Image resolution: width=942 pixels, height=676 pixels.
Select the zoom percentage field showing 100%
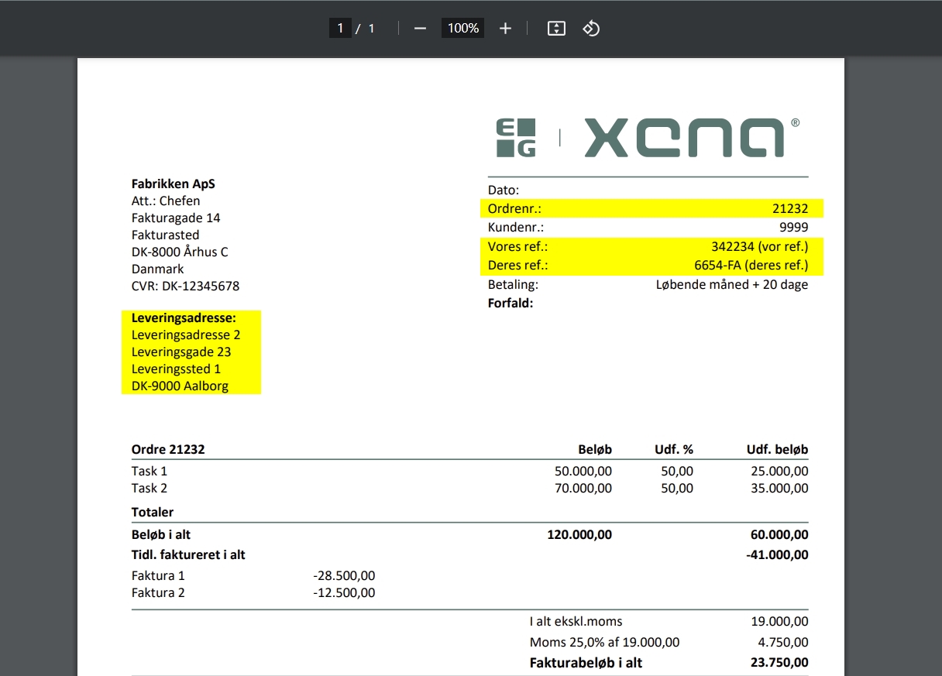pos(462,28)
